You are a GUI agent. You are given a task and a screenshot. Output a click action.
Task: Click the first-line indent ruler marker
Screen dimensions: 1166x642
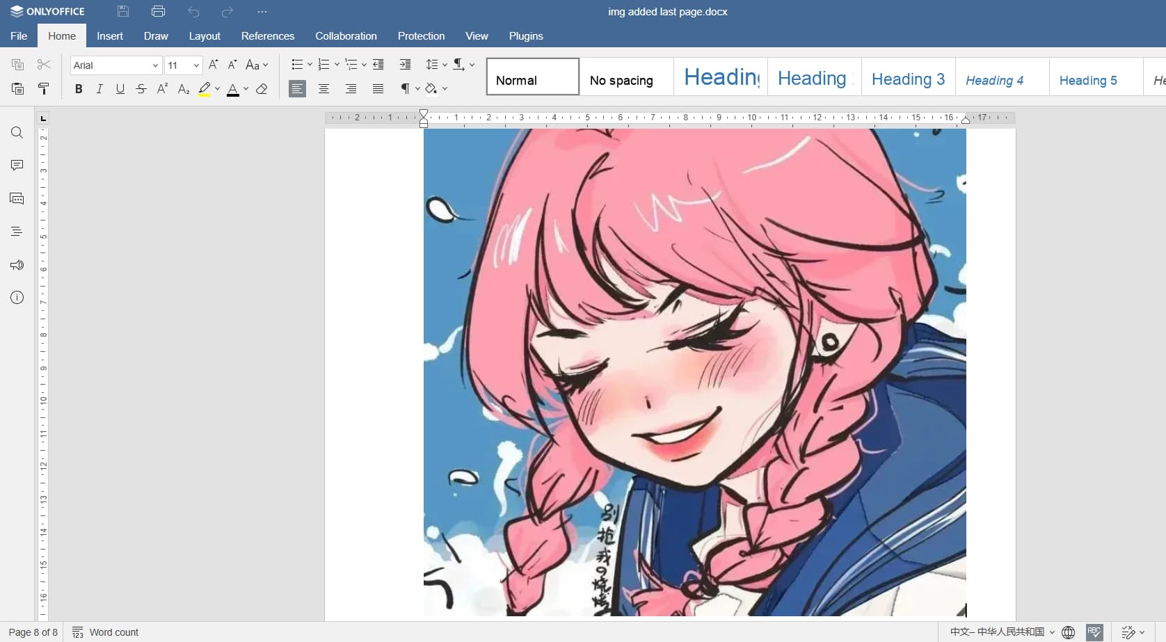click(424, 114)
